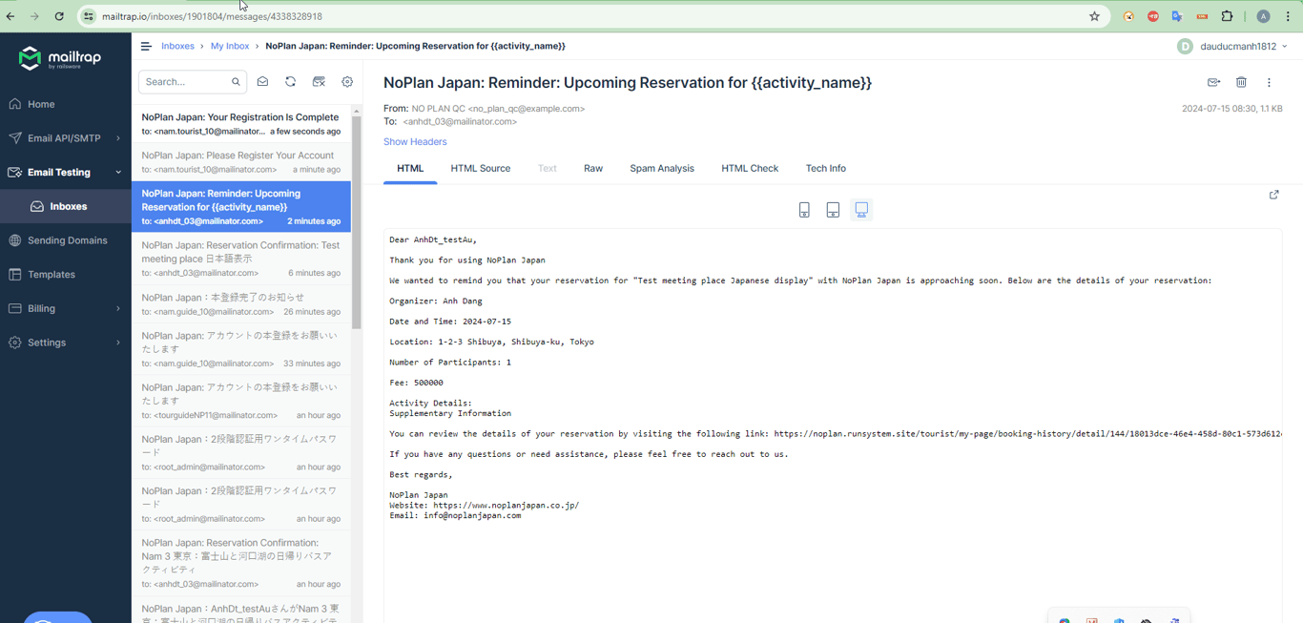The height and width of the screenshot is (623, 1303).
Task: Toggle sidebar with the hamburger menu icon
Action: pyautogui.click(x=146, y=46)
